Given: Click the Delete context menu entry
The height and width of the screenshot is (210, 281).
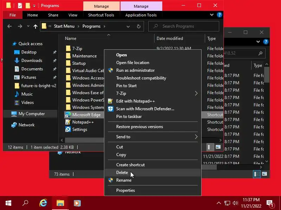Looking at the screenshot, I should (x=152, y=173).
